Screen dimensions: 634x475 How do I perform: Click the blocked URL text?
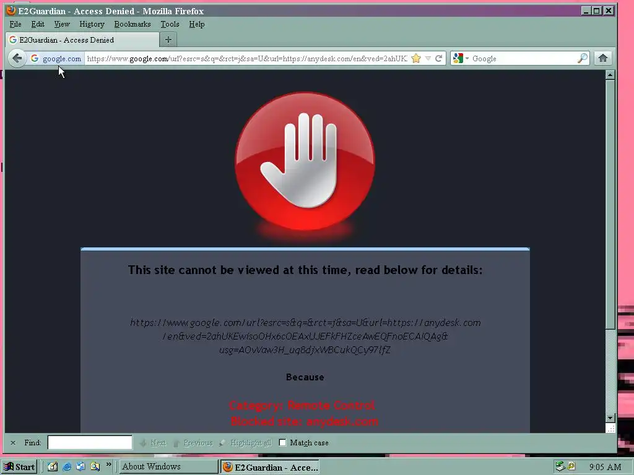coord(305,336)
